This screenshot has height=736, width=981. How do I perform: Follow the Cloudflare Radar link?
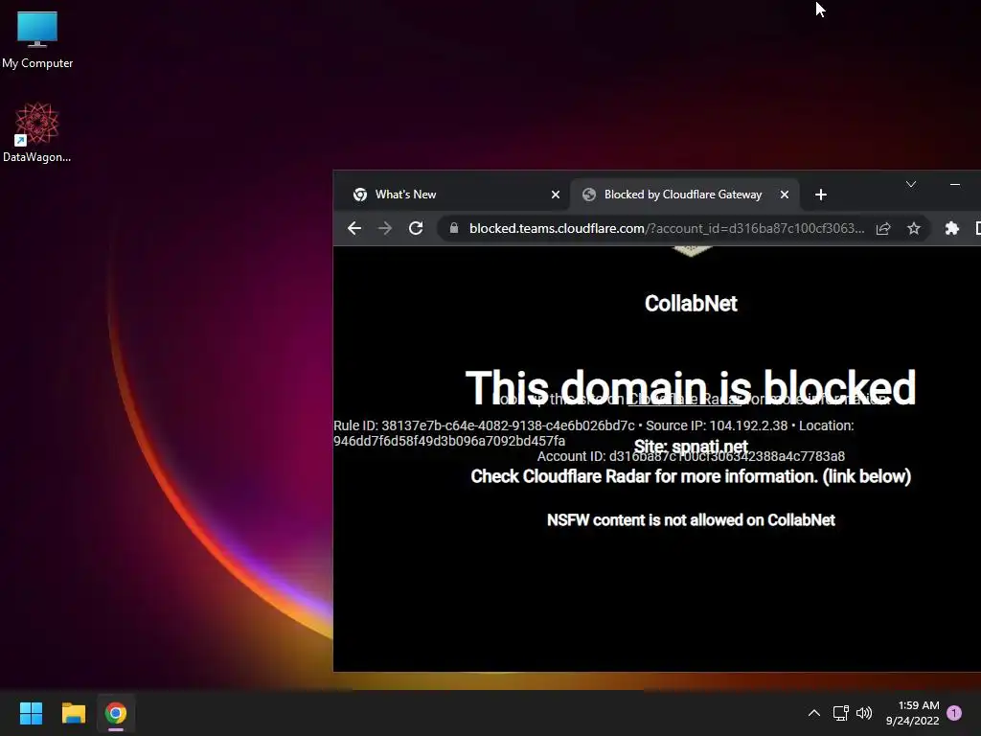pyautogui.click(x=684, y=400)
